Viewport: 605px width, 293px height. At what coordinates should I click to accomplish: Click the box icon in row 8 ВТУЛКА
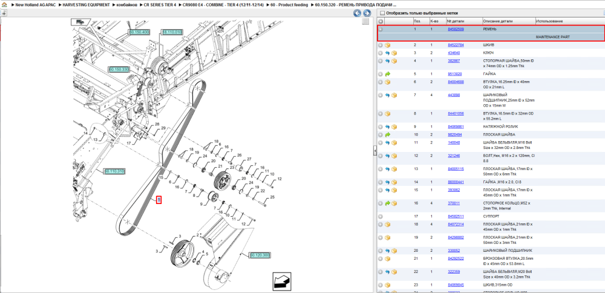click(388, 114)
